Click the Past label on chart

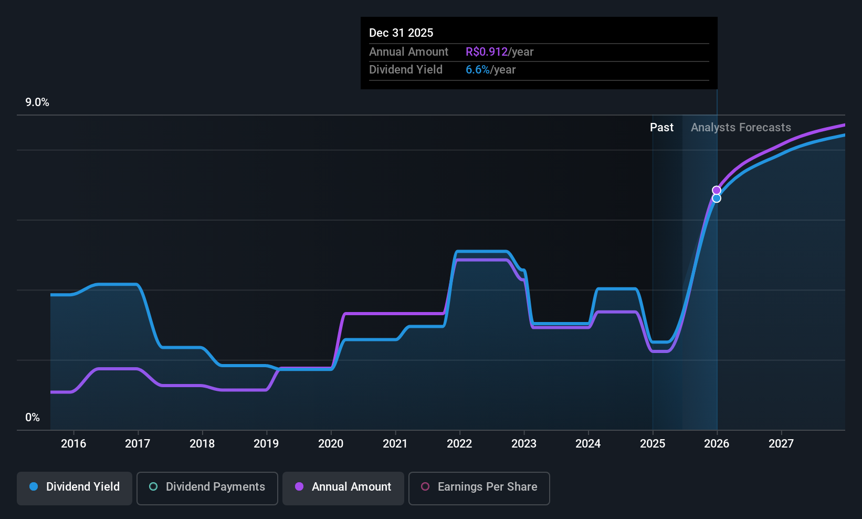pyautogui.click(x=661, y=127)
